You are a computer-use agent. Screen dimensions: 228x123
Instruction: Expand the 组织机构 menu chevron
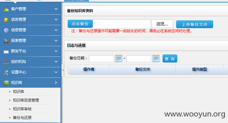click(56, 62)
